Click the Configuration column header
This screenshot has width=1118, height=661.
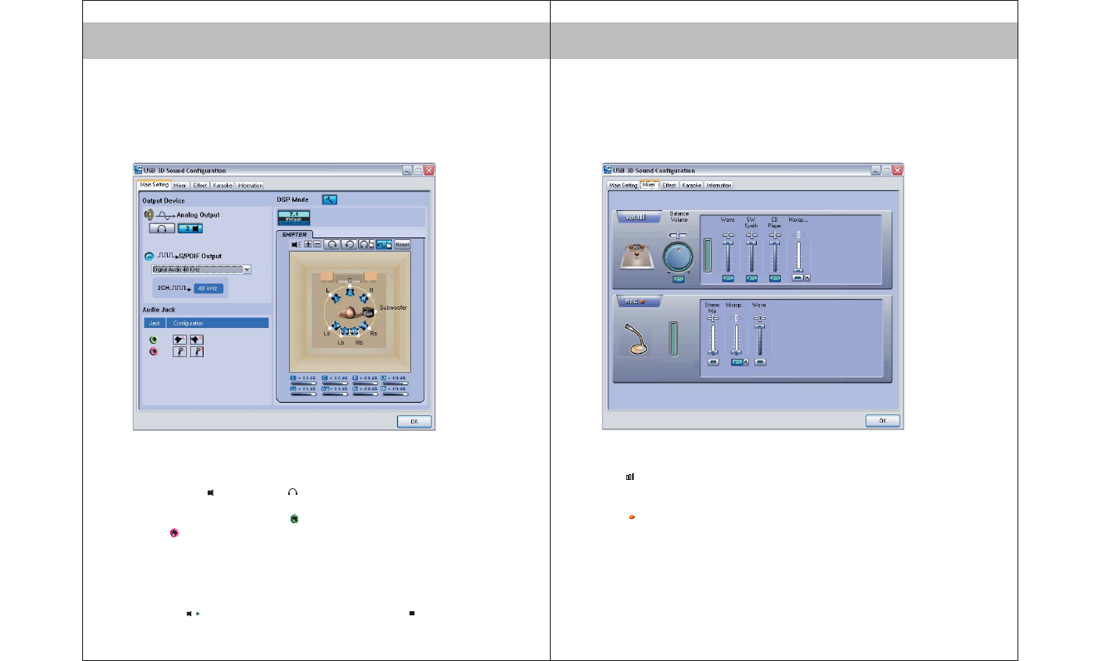[218, 323]
